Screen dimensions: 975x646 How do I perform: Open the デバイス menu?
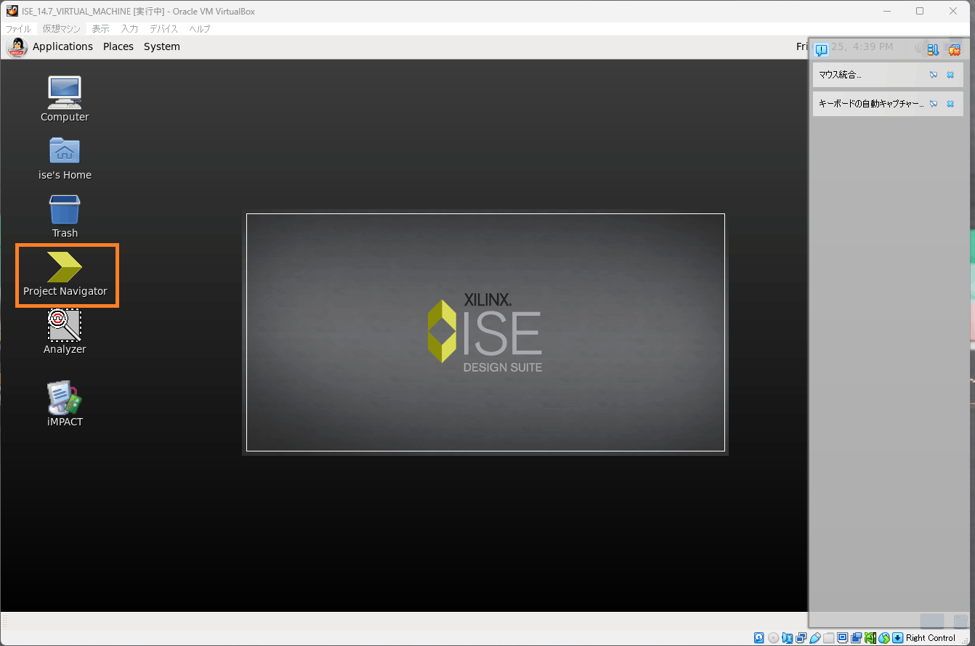(163, 29)
